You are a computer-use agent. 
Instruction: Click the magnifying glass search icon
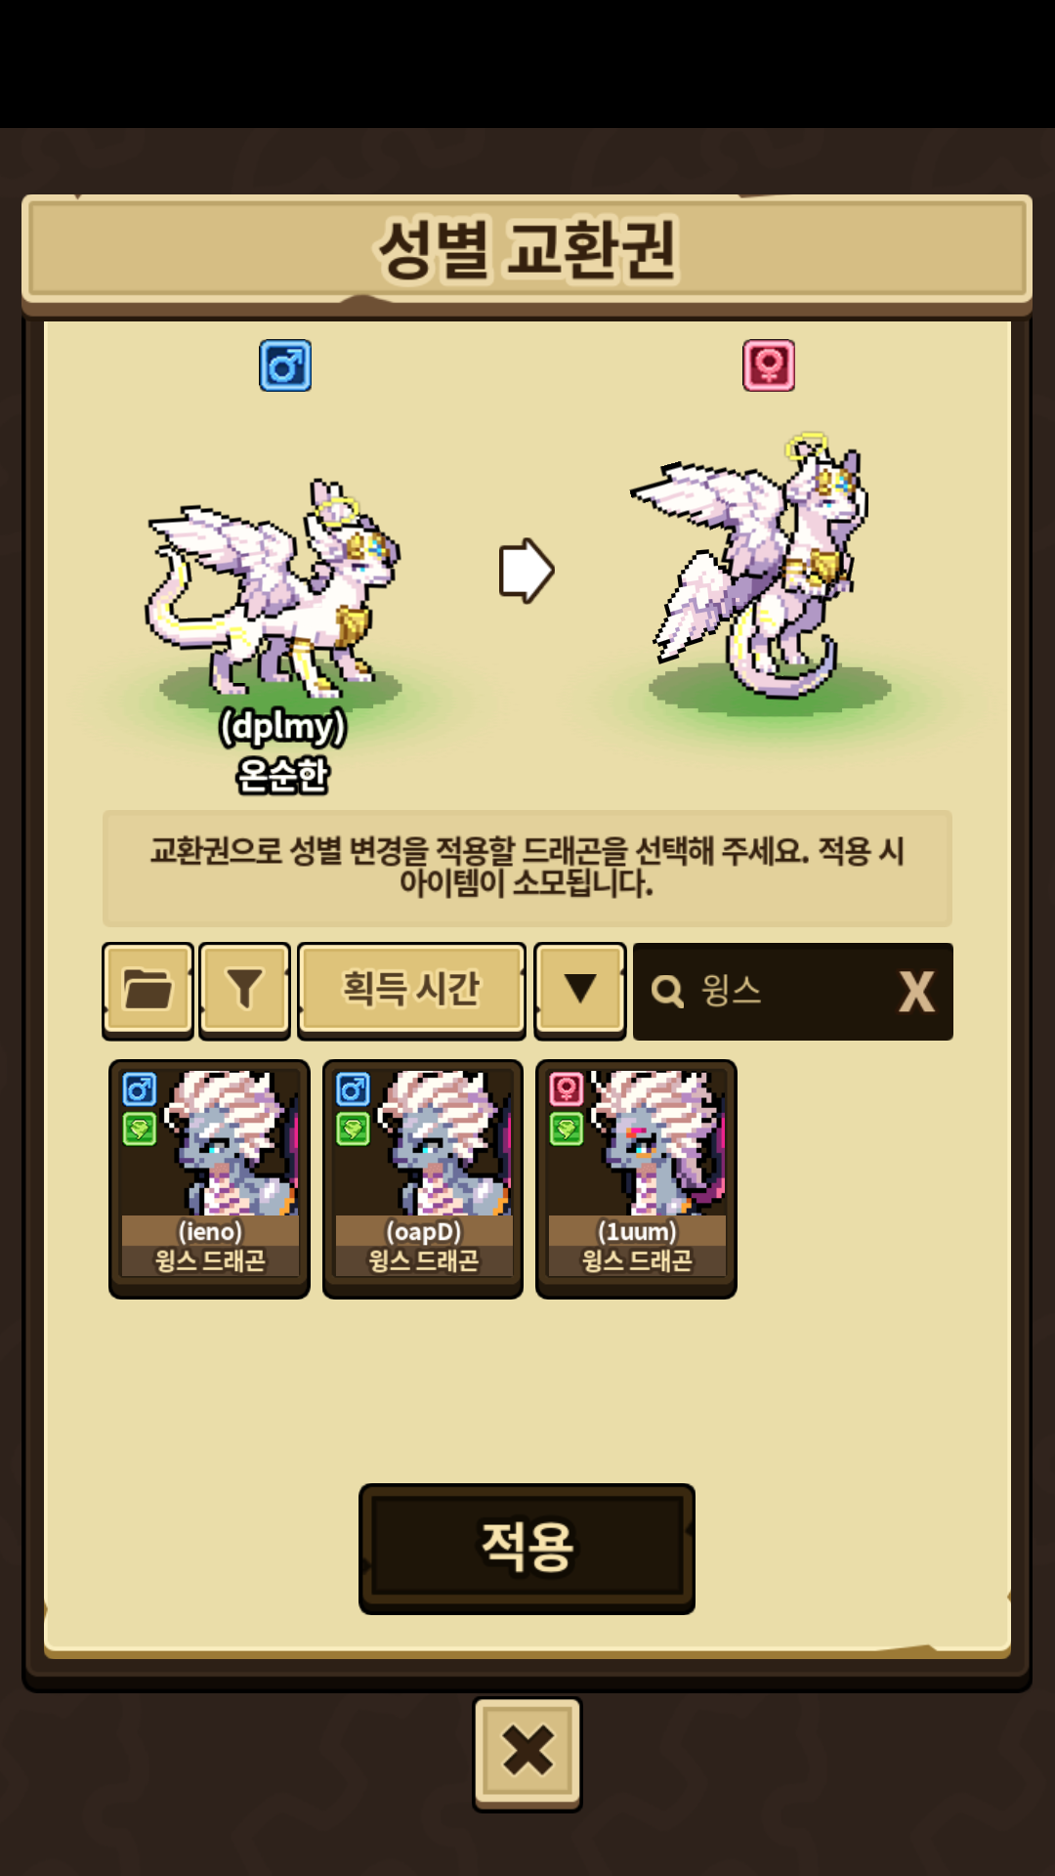[x=668, y=991]
